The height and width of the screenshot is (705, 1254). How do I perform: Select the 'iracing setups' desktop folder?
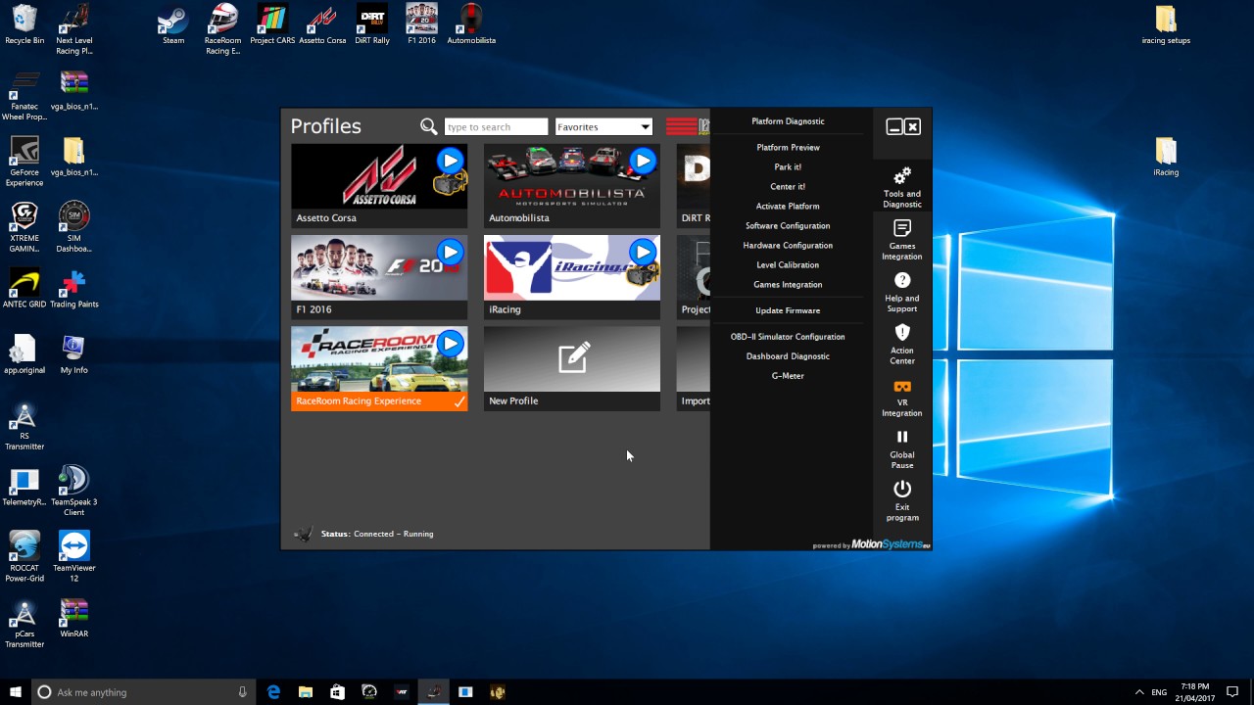[x=1166, y=24]
